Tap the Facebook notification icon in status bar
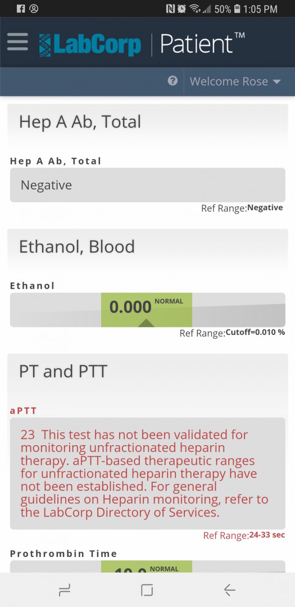The width and height of the screenshot is (295, 607). point(21,8)
